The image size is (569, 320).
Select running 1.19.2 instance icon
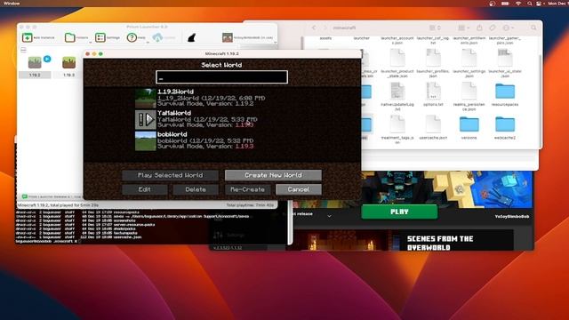point(35,62)
